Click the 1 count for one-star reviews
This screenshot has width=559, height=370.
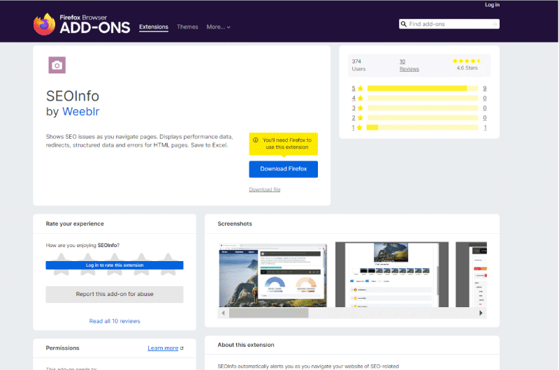click(x=485, y=128)
